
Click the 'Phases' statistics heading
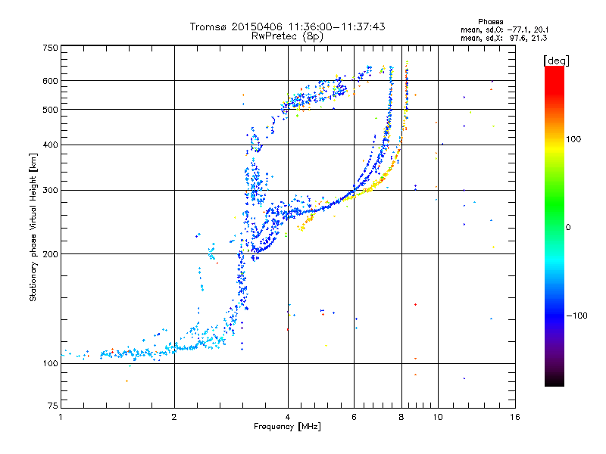(490, 22)
